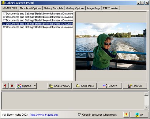150x119 pixels.
Task: Click the Add Directory folder button
Action: pyautogui.click(x=60, y=86)
